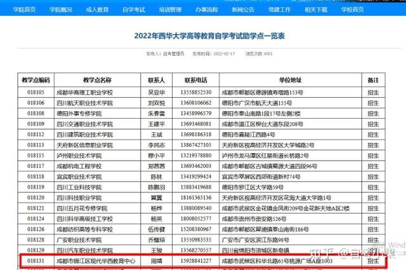Click the 教学点名称 column header
This screenshot has width=406, height=270.
[97, 80]
